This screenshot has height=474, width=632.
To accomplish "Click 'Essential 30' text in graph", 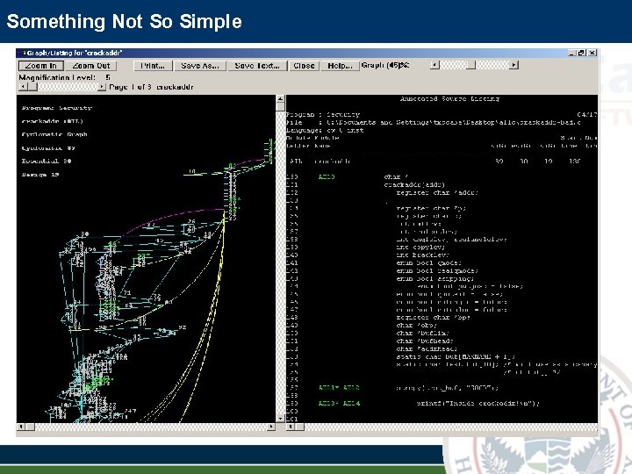I will tap(47, 162).
